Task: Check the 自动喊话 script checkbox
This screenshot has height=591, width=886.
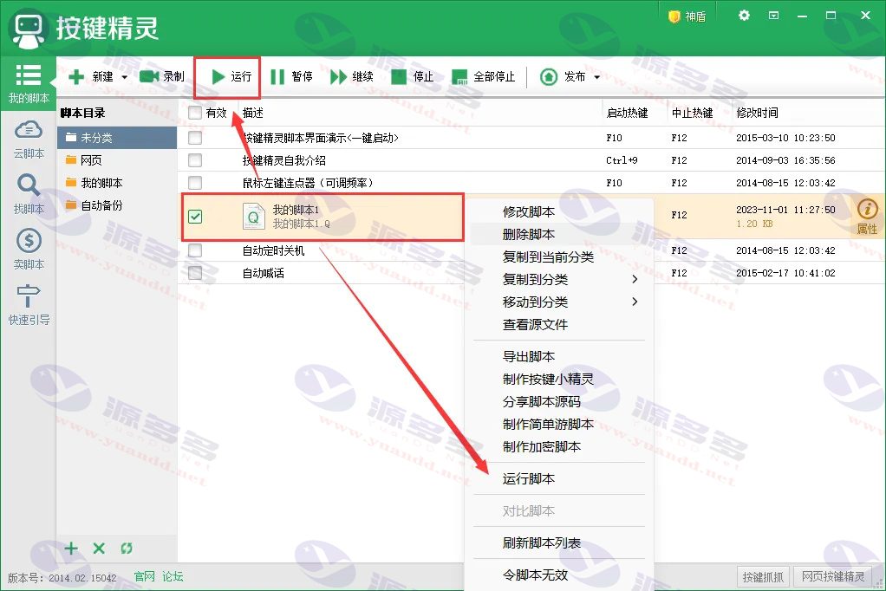Action: (195, 273)
